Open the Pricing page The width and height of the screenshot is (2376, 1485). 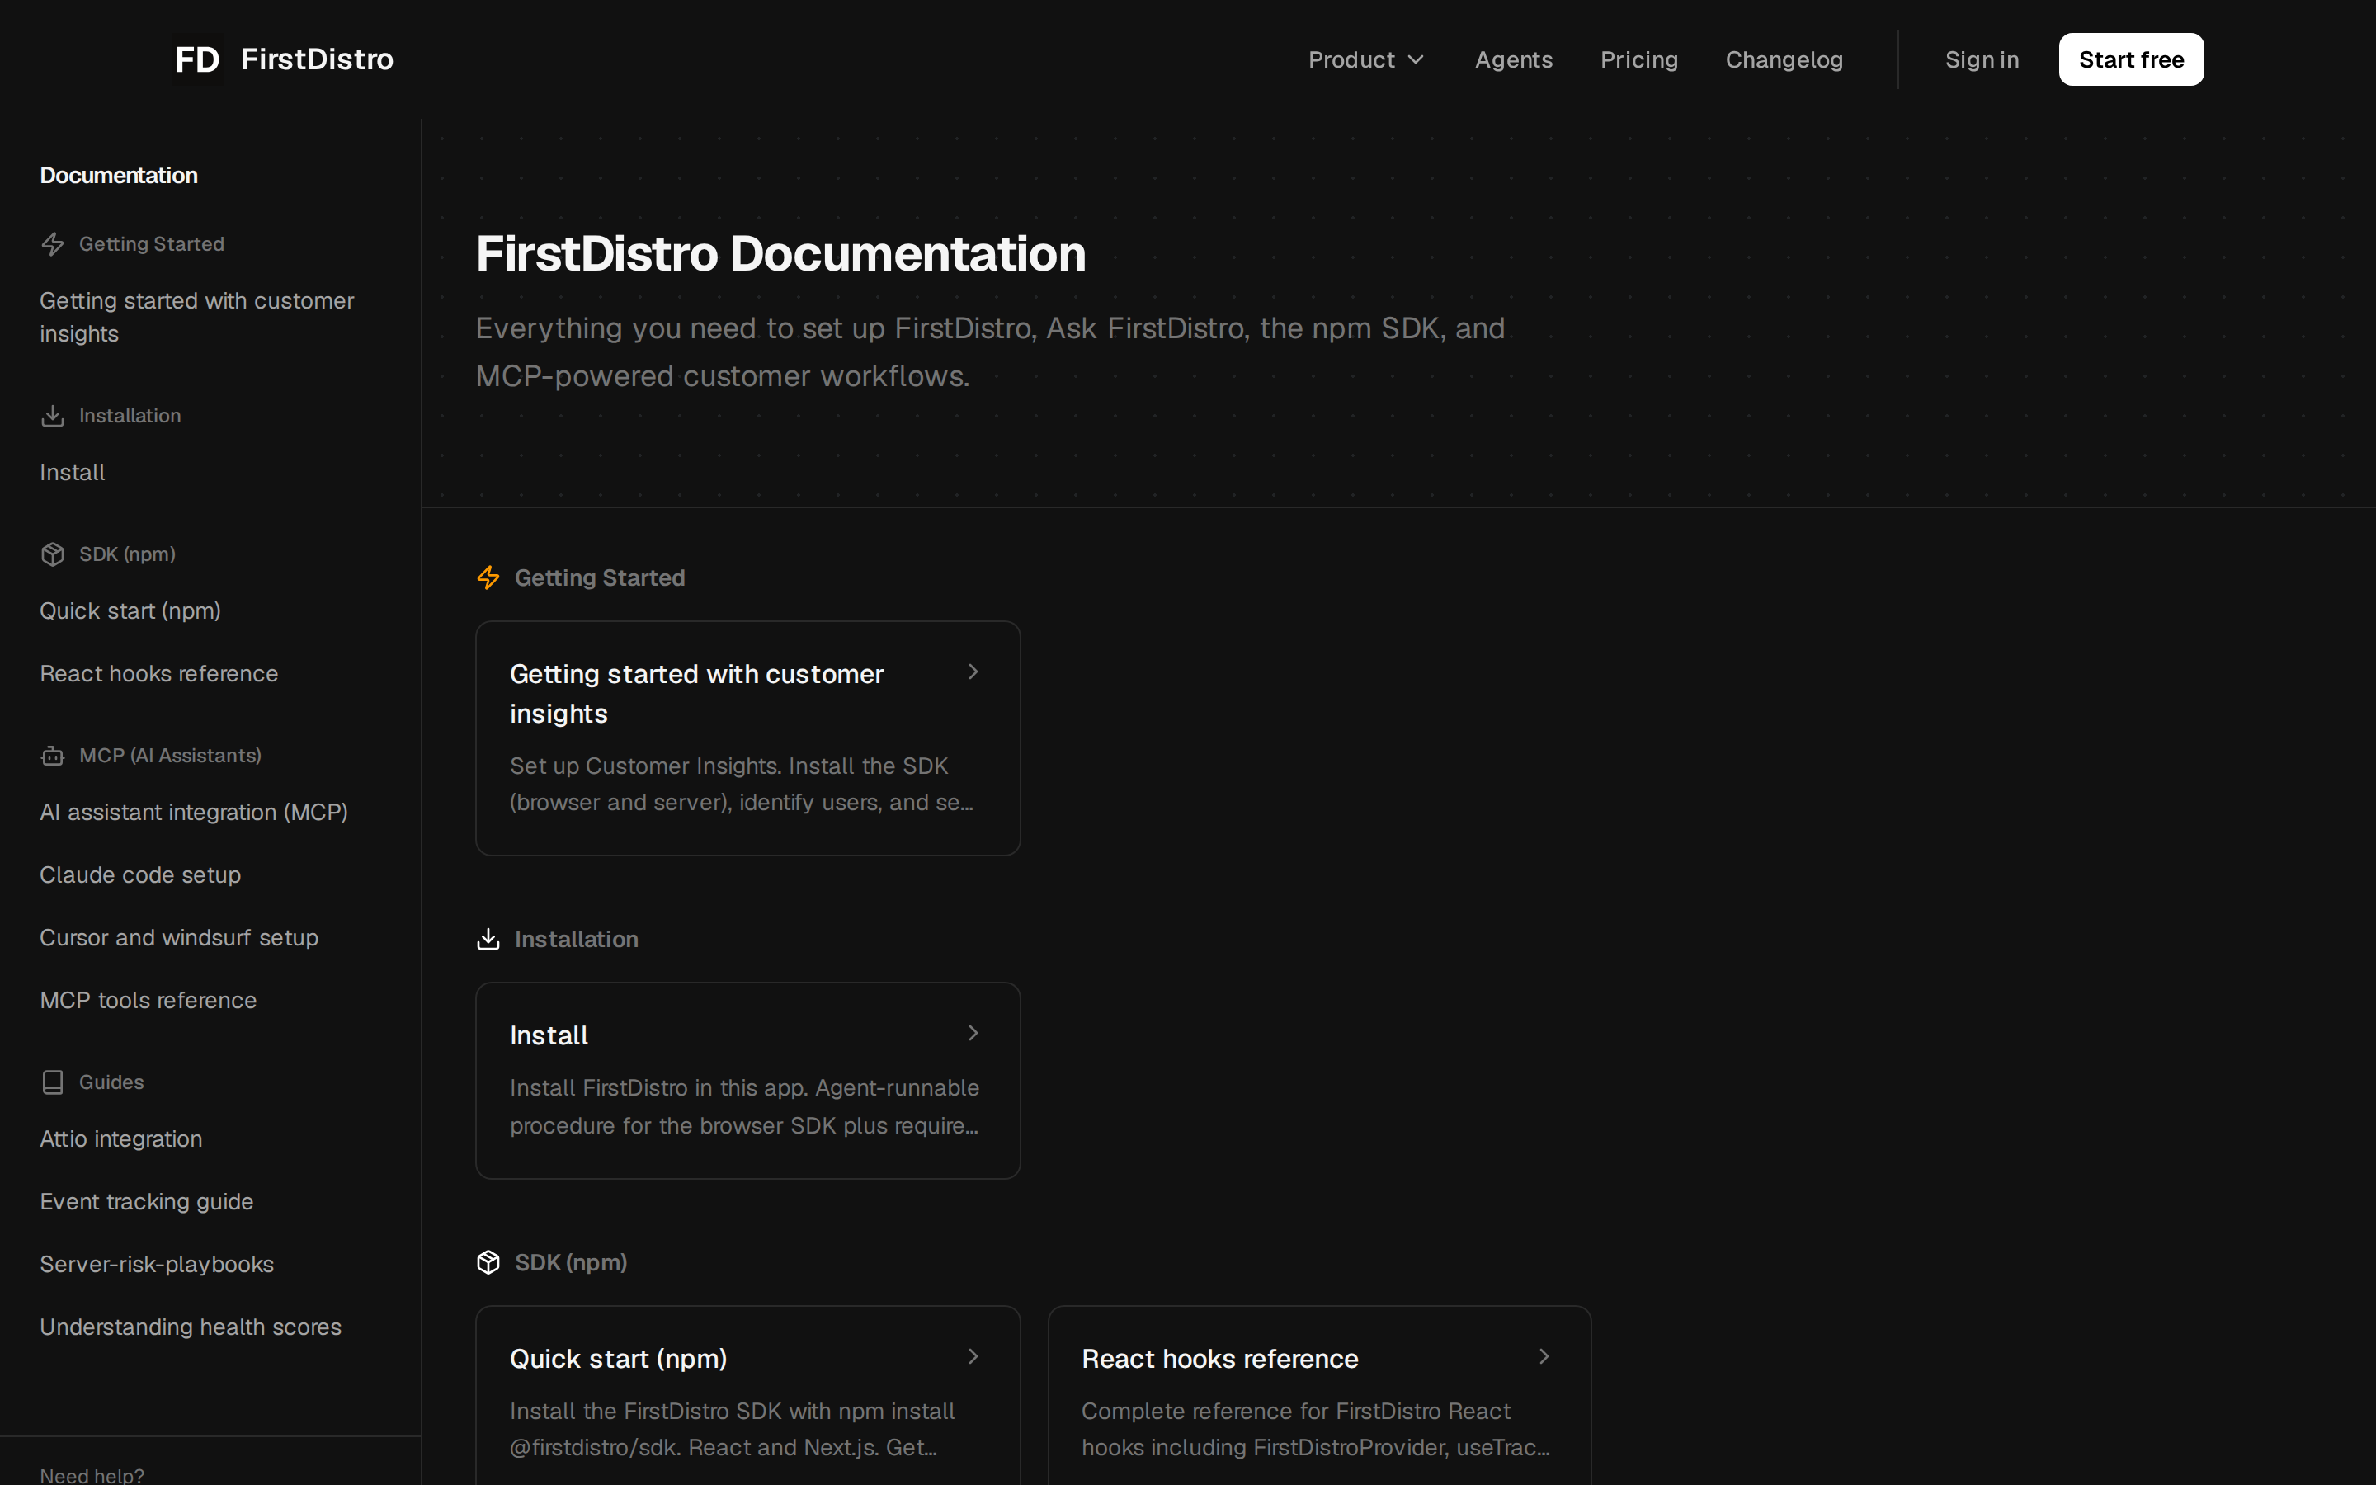(x=1638, y=60)
